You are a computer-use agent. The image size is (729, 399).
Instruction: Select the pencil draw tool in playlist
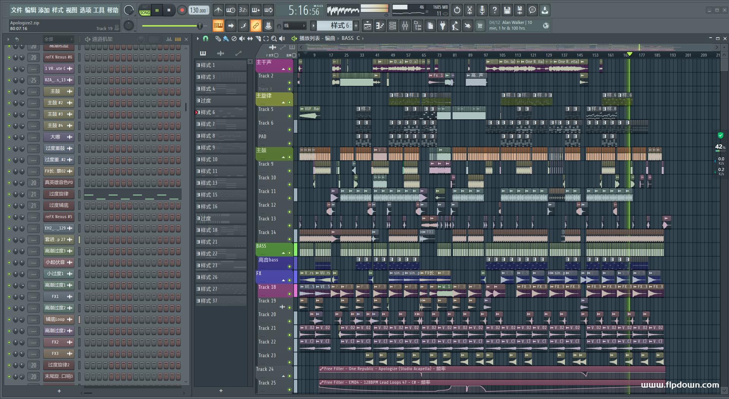click(218, 38)
